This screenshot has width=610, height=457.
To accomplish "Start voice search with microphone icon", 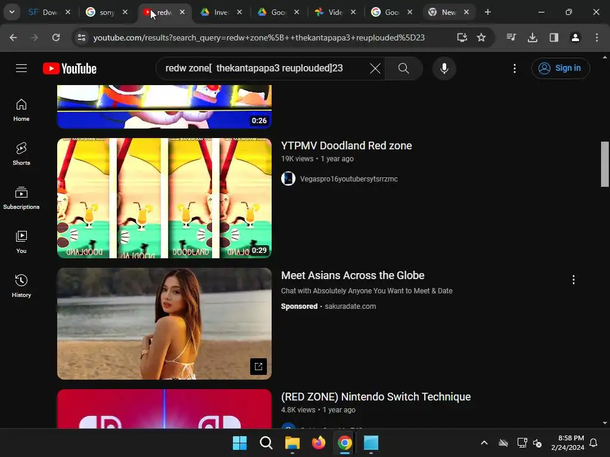I will pos(444,68).
